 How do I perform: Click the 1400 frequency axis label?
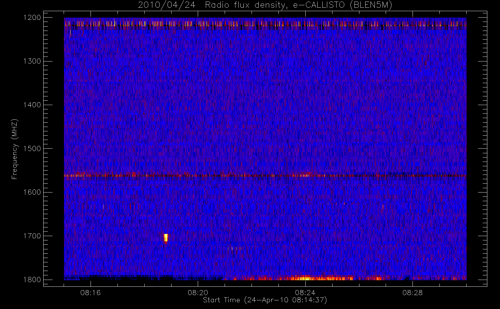click(32, 105)
